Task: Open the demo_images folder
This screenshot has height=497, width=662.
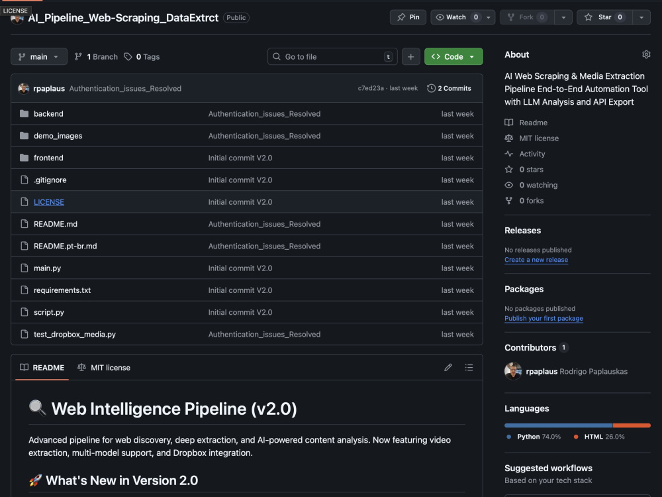Action: click(58, 136)
